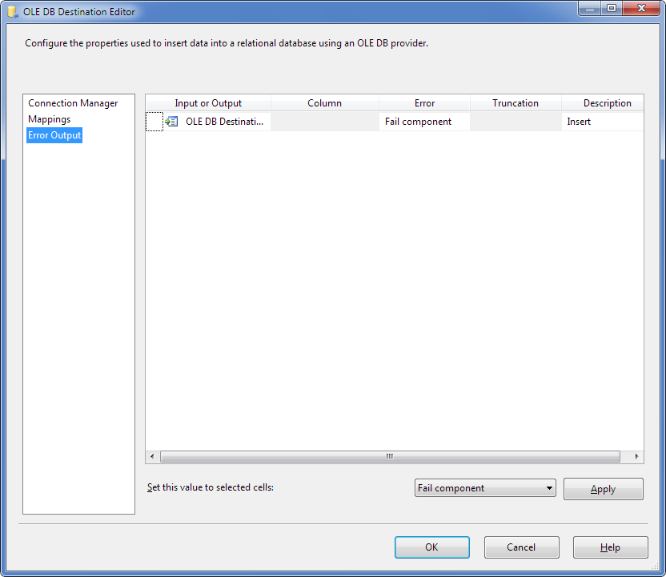Open the Connection Manager page
The image size is (666, 577).
coord(73,103)
